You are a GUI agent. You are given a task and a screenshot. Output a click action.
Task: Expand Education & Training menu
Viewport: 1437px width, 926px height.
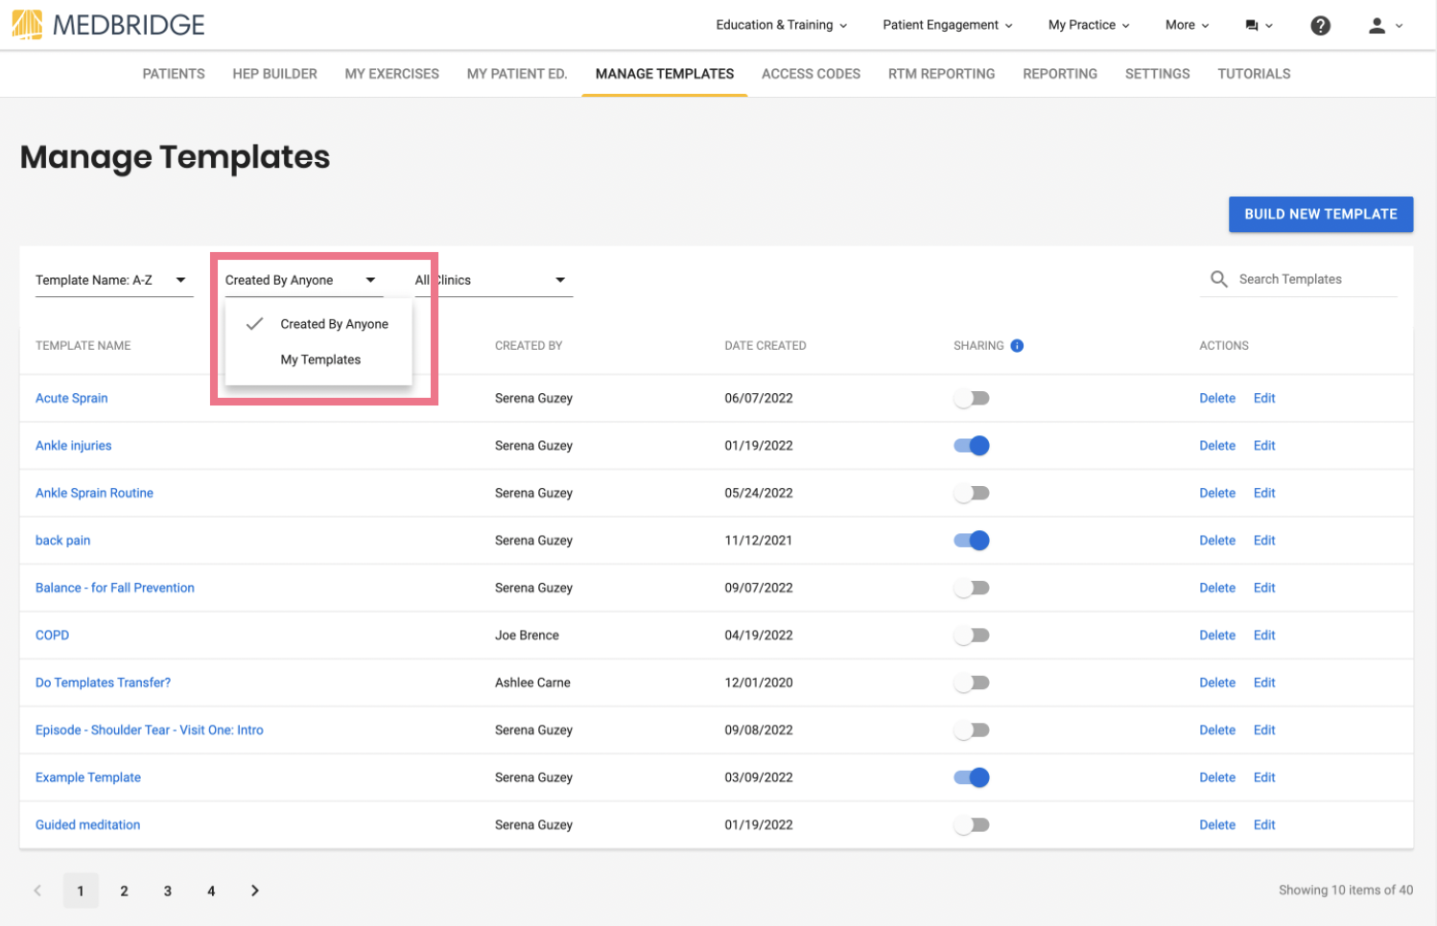point(781,25)
